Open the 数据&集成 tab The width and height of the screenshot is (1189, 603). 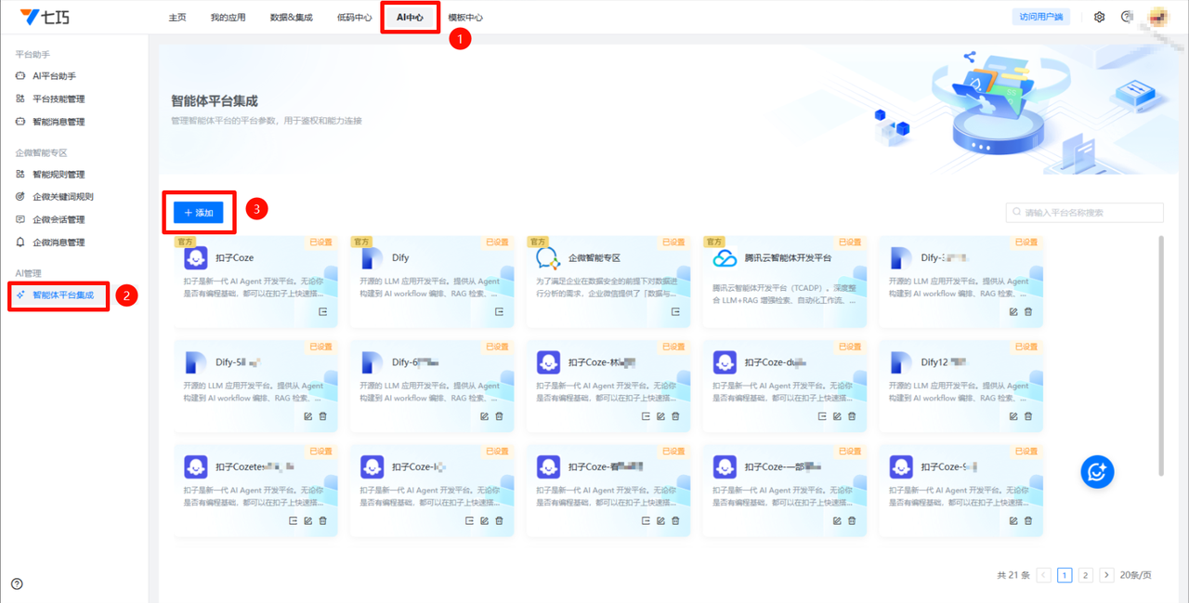tap(291, 18)
